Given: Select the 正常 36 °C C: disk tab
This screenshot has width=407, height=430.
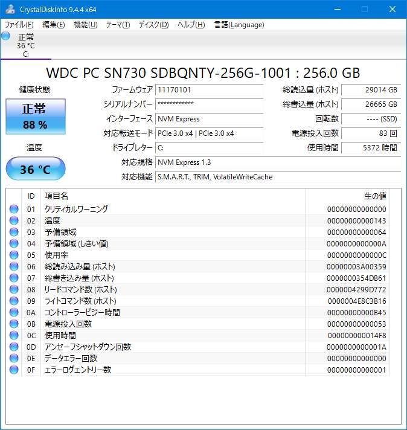Looking at the screenshot, I should point(26,45).
